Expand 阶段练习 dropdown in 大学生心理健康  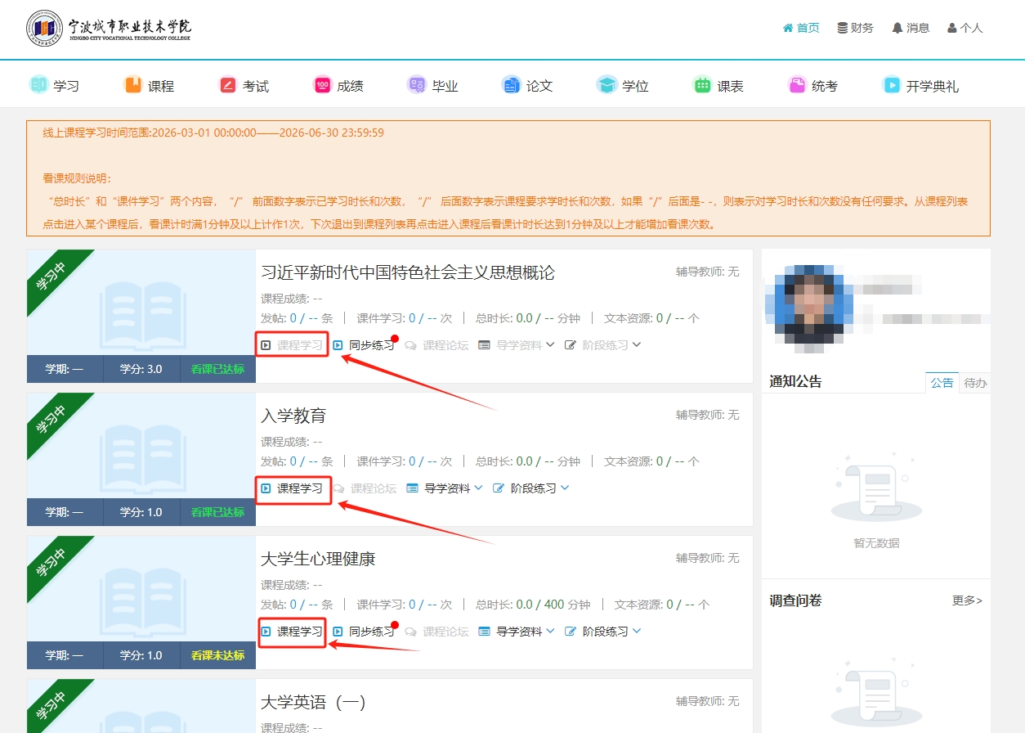point(637,631)
